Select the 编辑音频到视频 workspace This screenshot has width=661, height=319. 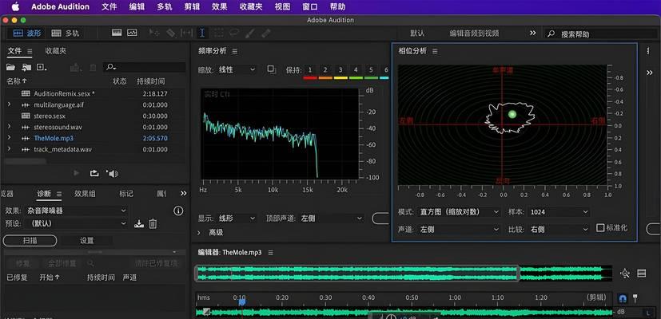click(474, 33)
